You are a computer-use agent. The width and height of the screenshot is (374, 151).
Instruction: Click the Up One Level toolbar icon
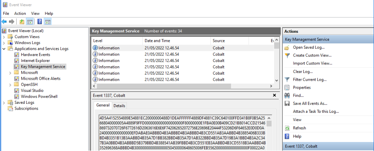tap(22, 21)
